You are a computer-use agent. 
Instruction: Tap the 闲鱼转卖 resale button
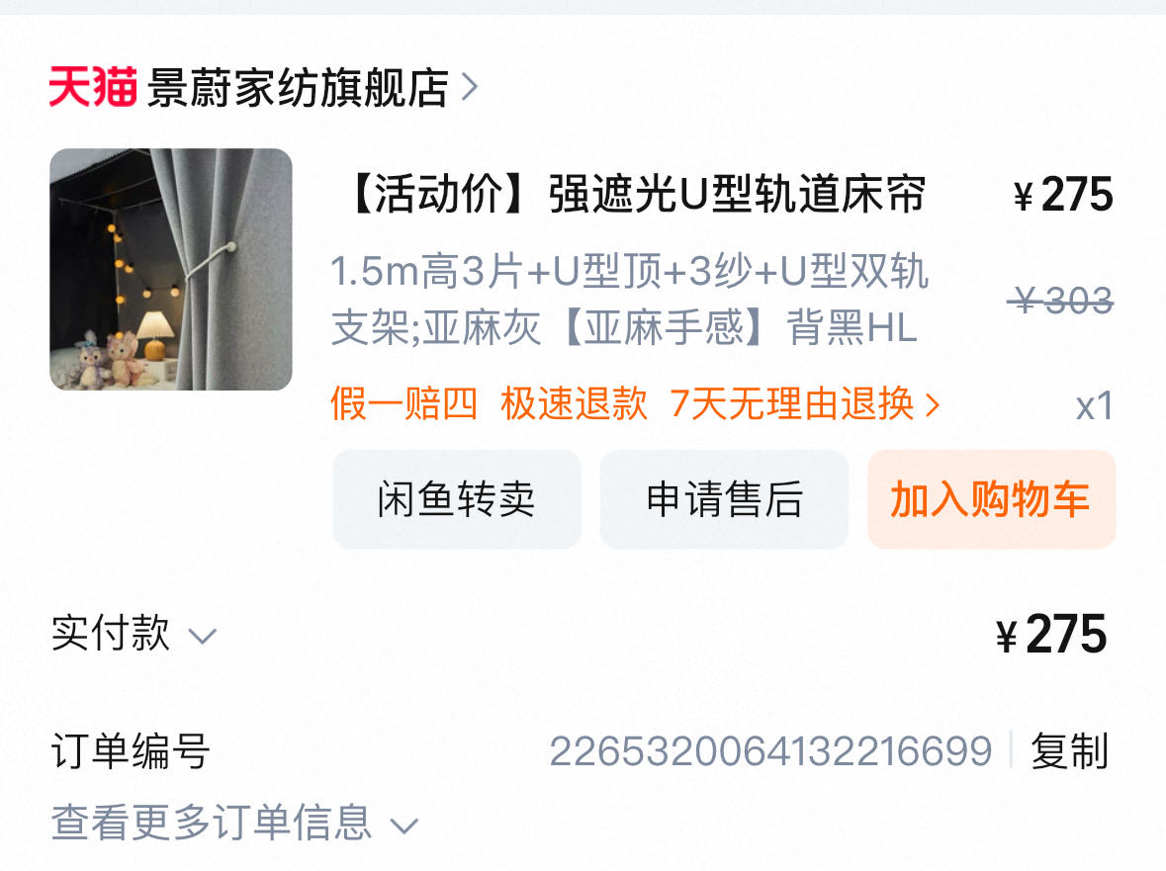tap(457, 498)
